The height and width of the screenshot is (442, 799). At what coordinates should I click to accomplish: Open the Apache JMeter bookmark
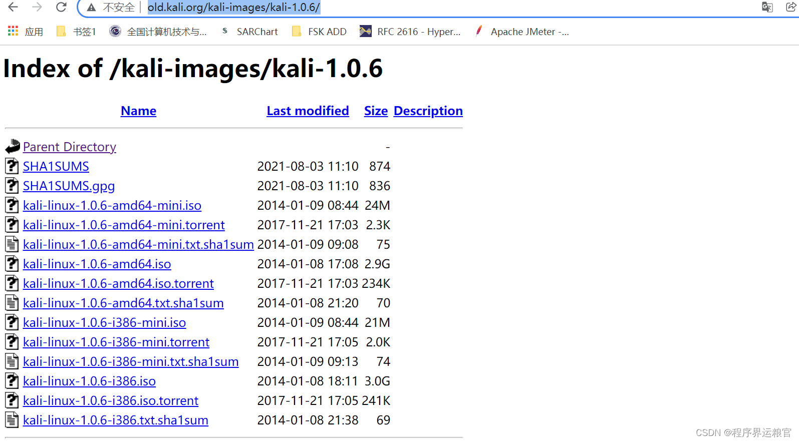click(521, 32)
